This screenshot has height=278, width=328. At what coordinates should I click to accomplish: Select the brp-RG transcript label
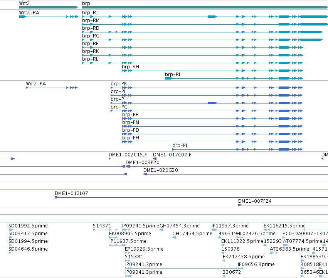point(91,36)
